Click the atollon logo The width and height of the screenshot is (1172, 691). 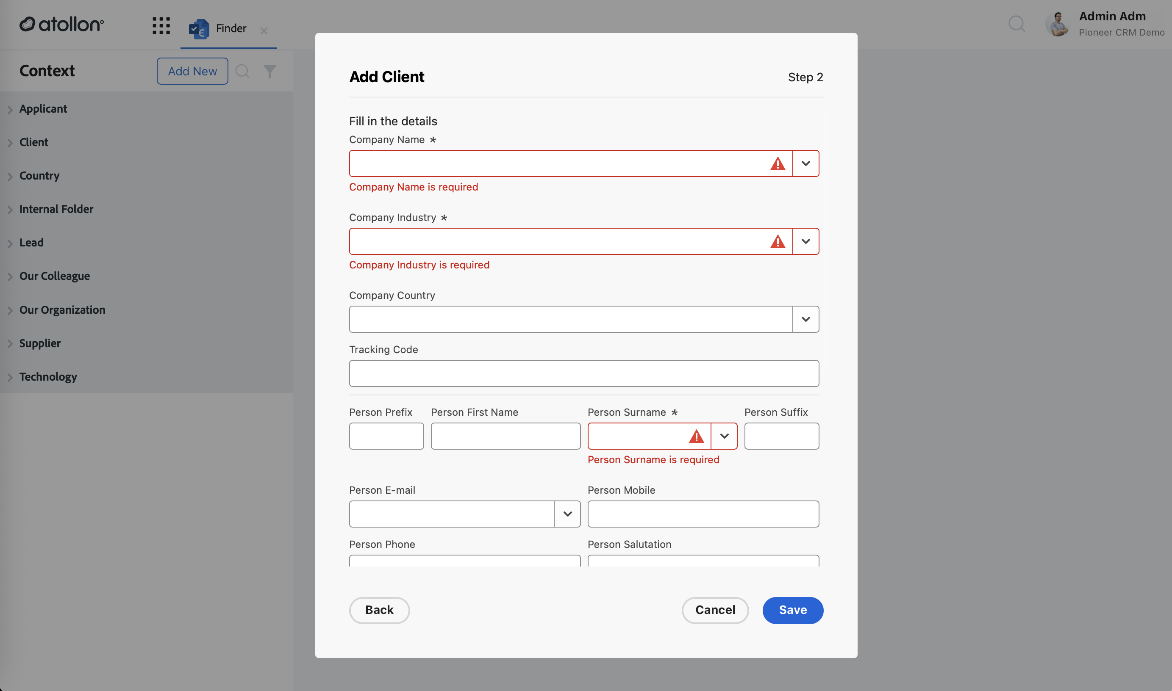click(61, 24)
